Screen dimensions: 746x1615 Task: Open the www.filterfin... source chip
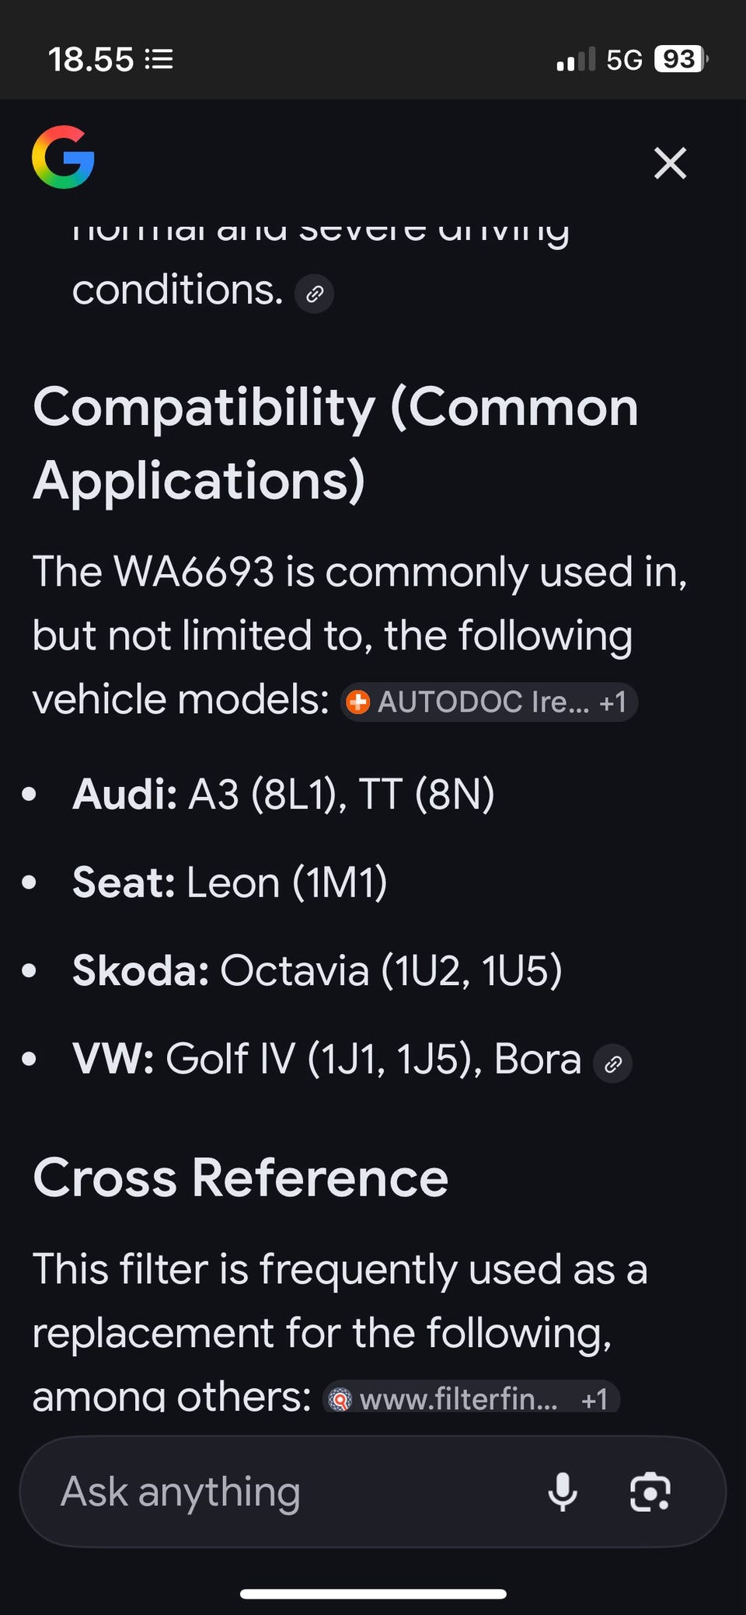pos(471,1398)
